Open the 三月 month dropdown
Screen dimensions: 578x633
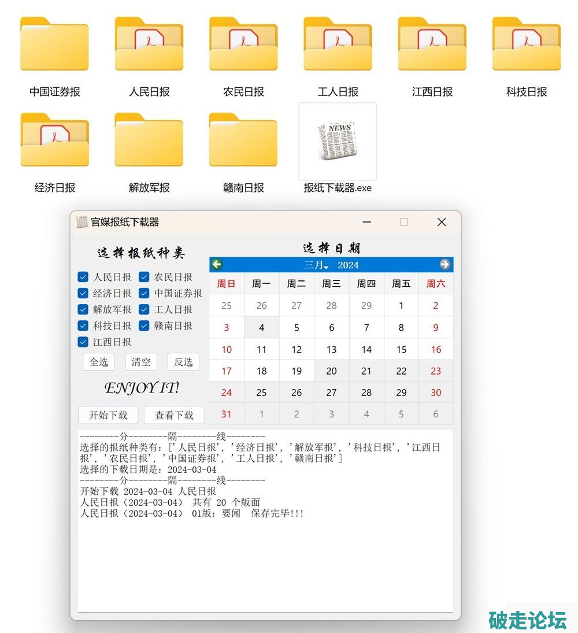click(316, 265)
